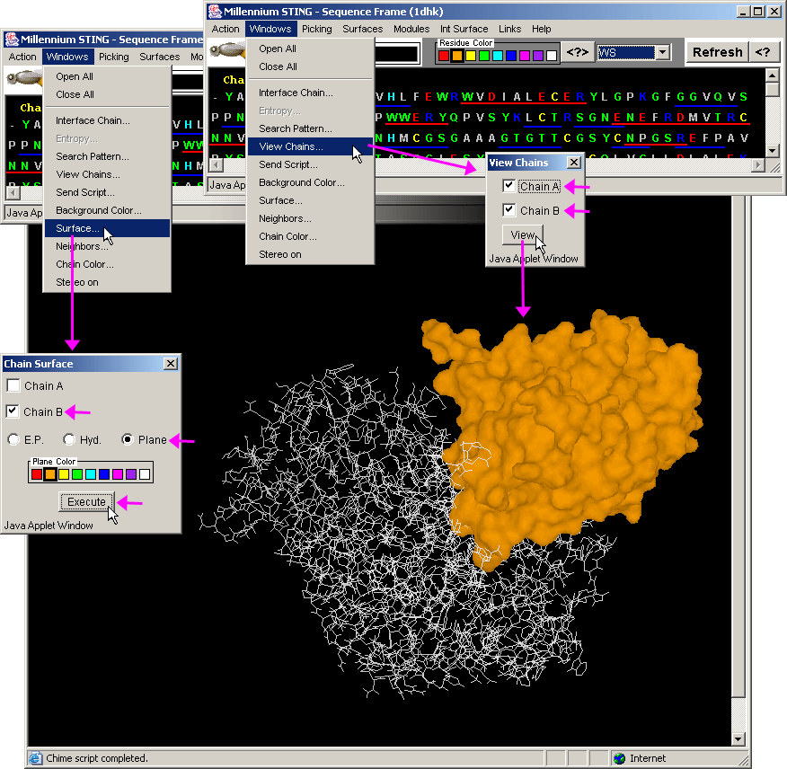Pick green in Residue Color palette
This screenshot has width=787, height=769.
click(x=484, y=56)
